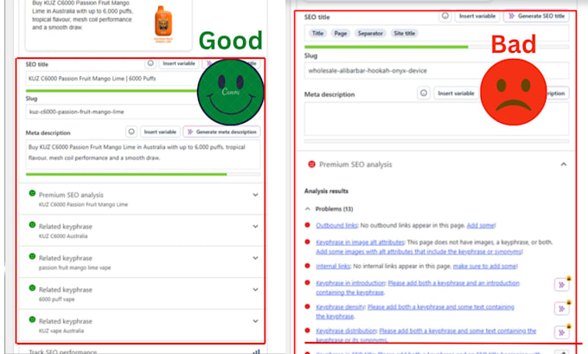Open the Keyphrase distribution link
This screenshot has height=354, width=588.
tap(346, 331)
